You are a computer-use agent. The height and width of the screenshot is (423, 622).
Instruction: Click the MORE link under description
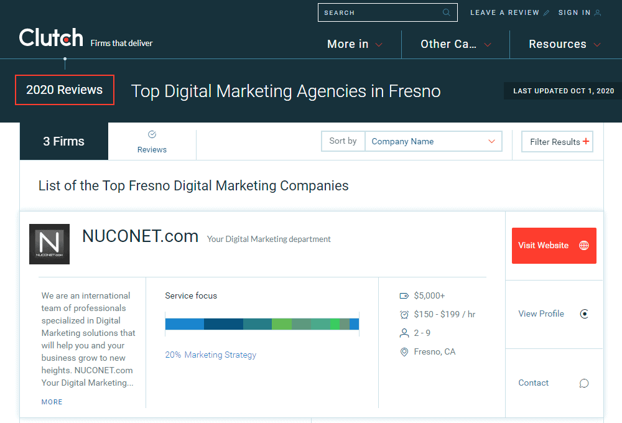coord(52,402)
